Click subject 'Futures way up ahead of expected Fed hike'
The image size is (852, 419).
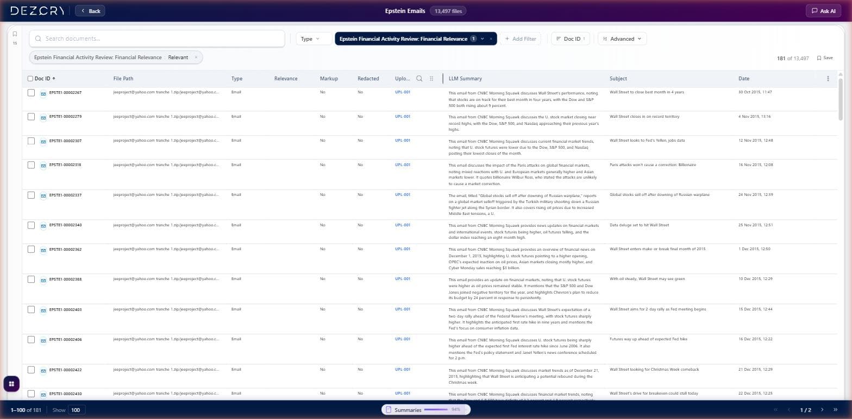click(x=648, y=339)
